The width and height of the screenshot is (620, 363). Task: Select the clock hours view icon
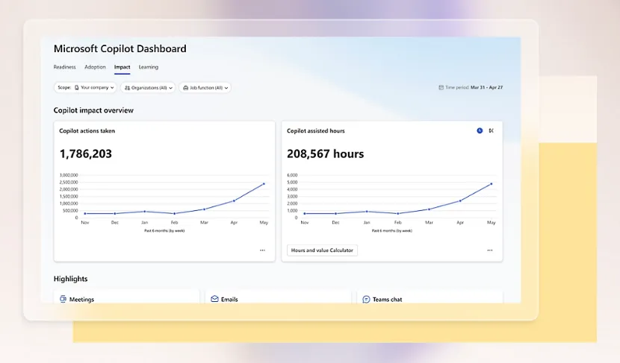click(480, 130)
